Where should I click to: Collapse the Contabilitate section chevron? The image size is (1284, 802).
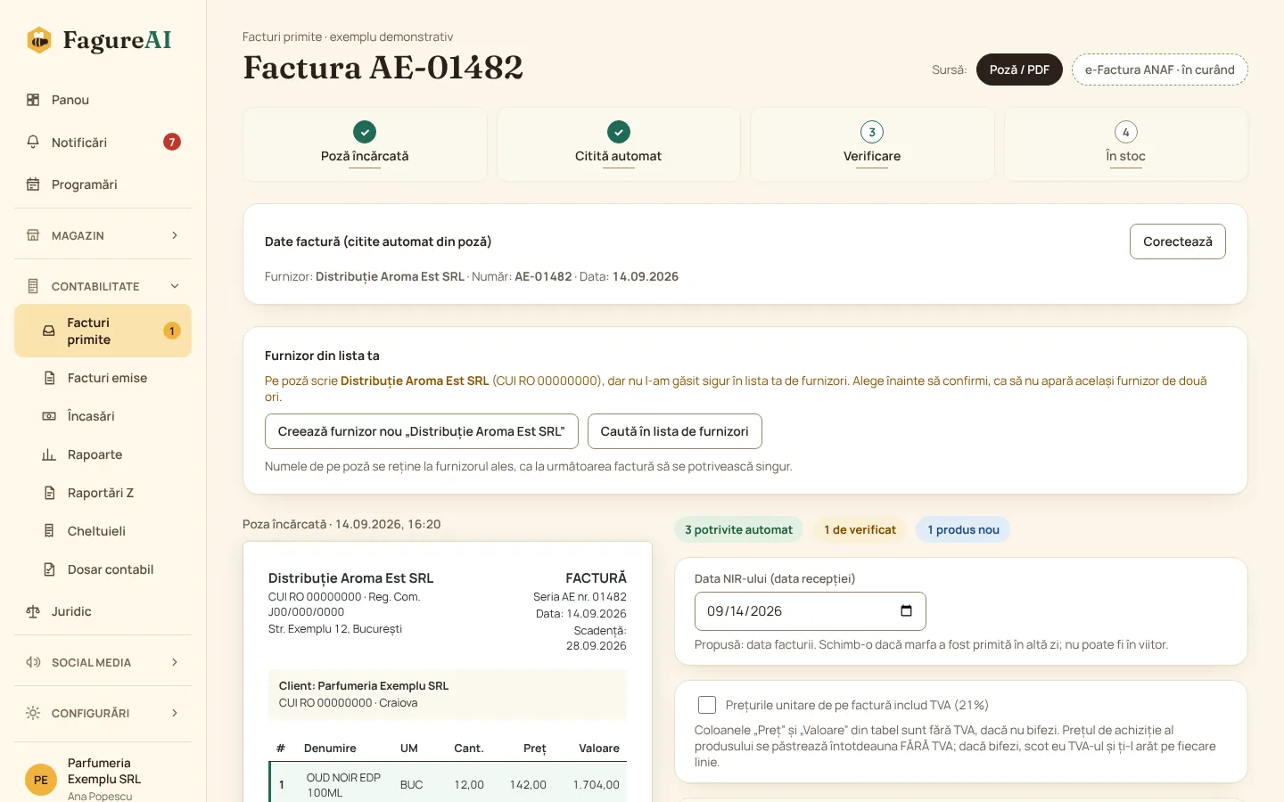click(x=175, y=286)
